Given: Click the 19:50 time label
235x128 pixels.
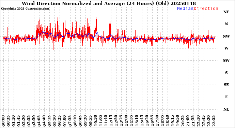Looking at the screenshot, I should [178, 121].
